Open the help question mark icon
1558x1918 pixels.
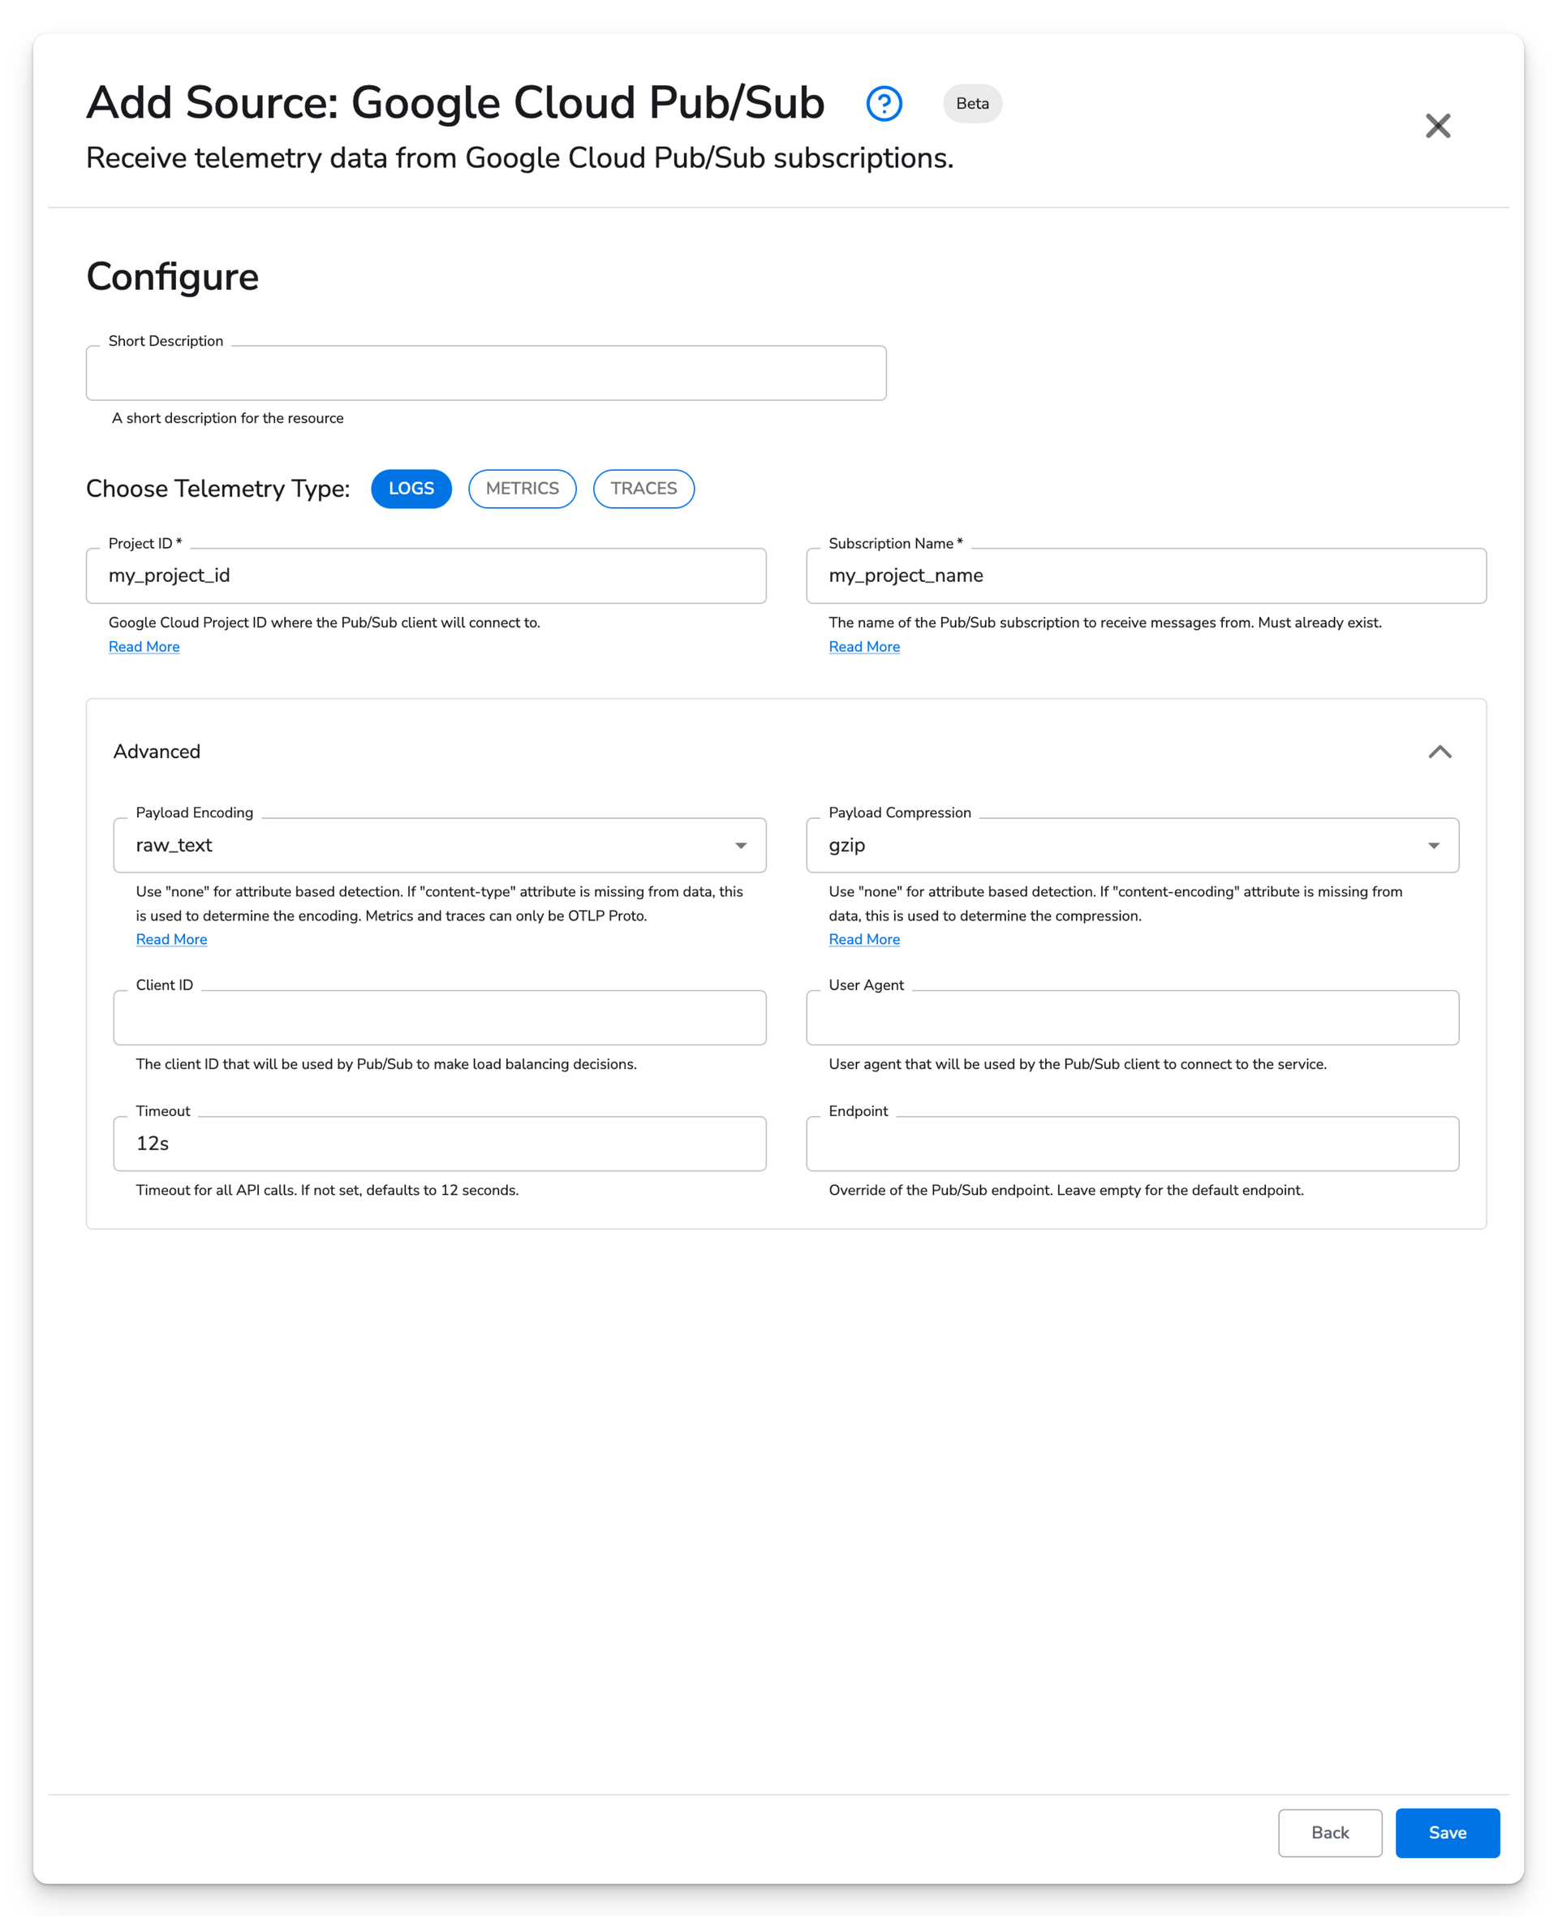(x=884, y=103)
